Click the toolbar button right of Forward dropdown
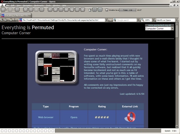180x134 pixels. [x=17, y=10]
